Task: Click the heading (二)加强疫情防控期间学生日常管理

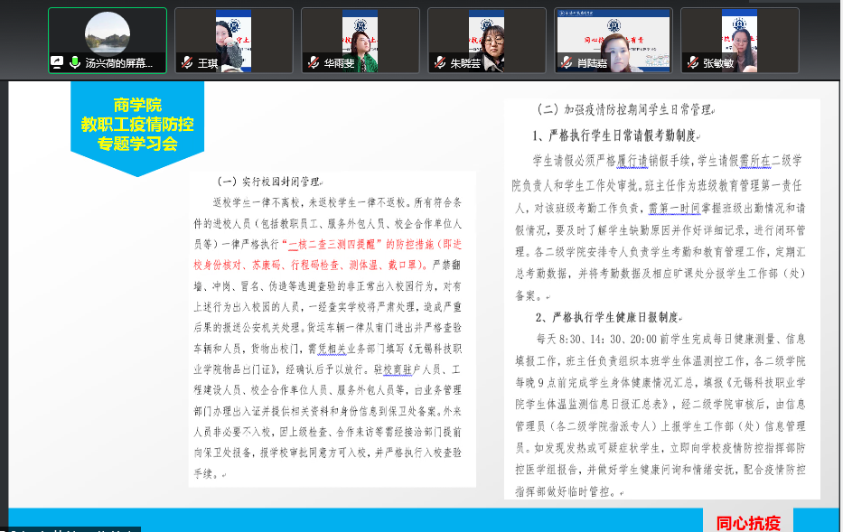Action: click(x=624, y=109)
